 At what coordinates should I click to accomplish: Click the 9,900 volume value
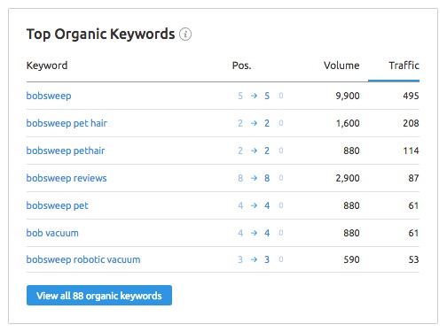[x=348, y=96]
